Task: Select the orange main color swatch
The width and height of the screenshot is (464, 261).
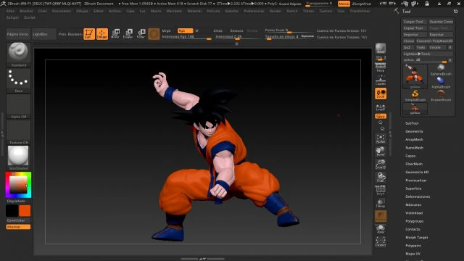Action: 25,211
